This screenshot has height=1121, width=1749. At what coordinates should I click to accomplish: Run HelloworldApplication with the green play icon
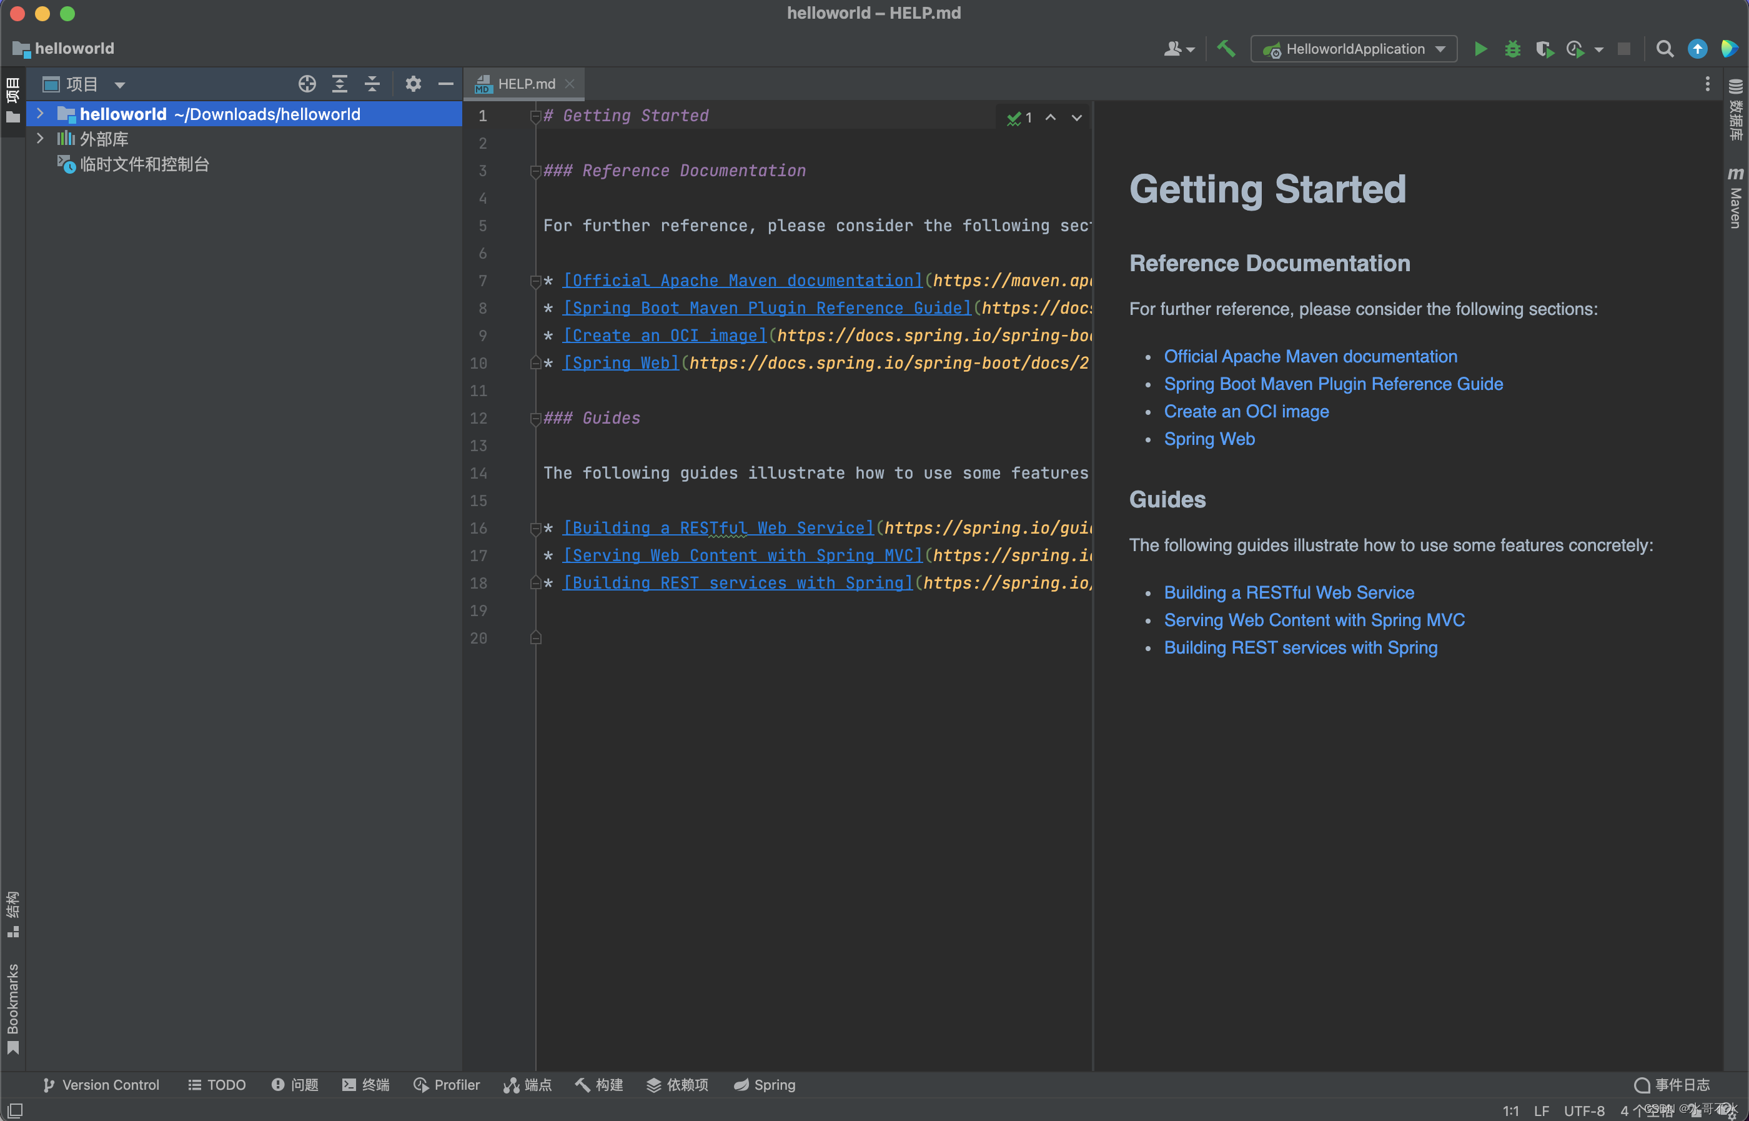coord(1480,49)
